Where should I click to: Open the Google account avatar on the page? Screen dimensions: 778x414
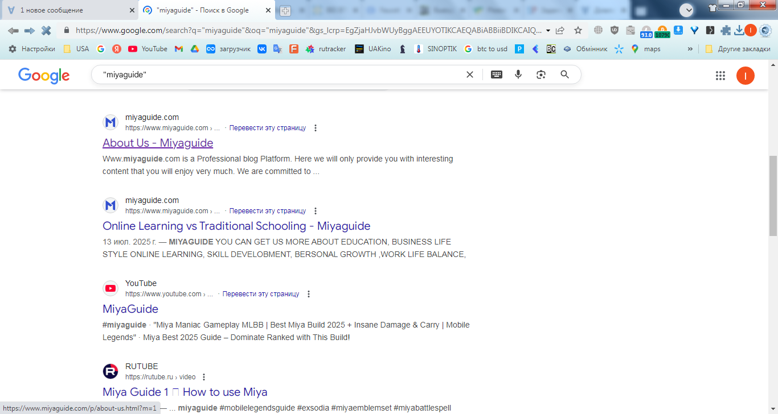746,76
